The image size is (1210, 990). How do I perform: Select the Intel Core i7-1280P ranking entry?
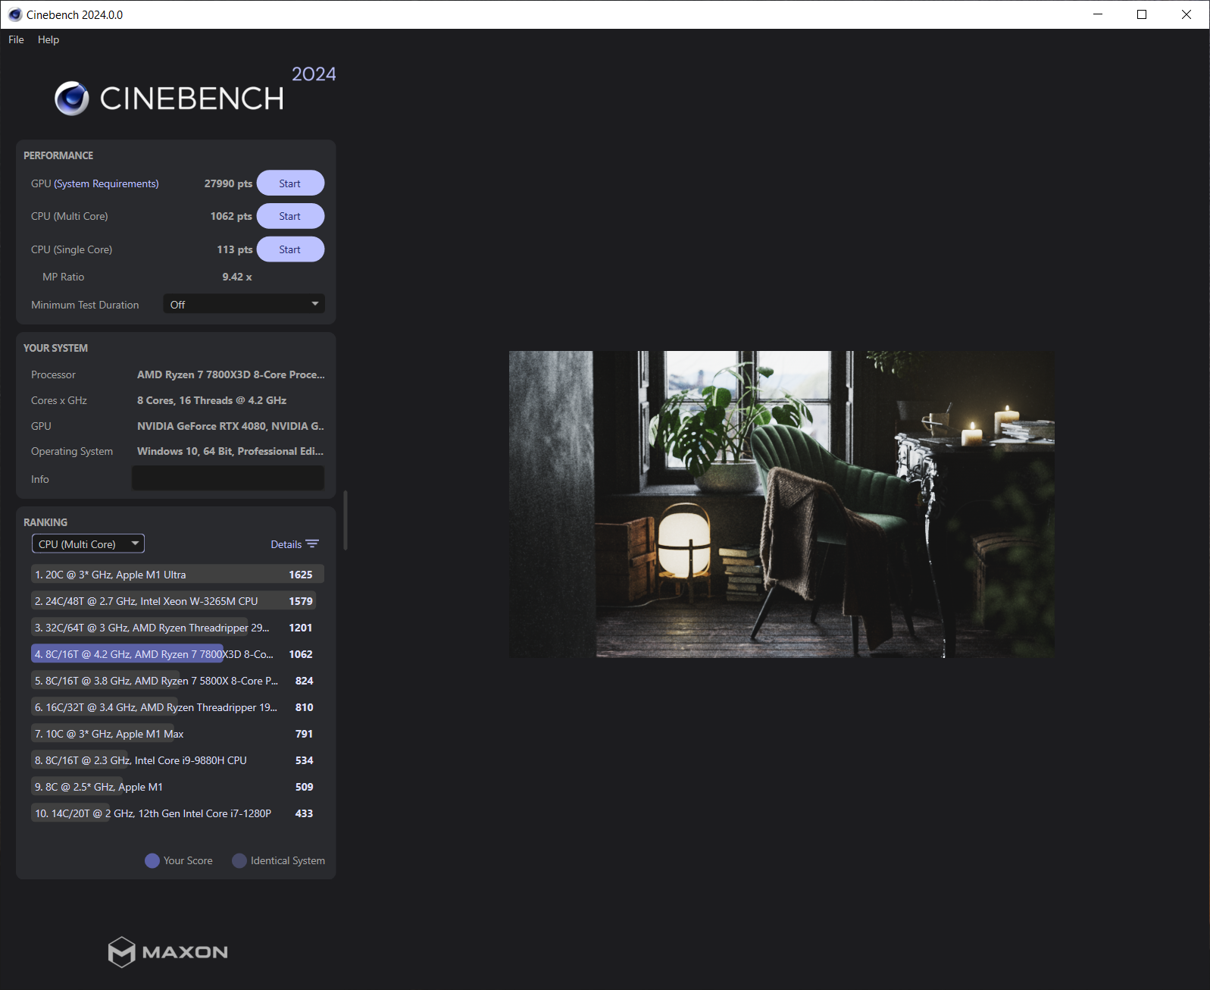click(x=177, y=813)
